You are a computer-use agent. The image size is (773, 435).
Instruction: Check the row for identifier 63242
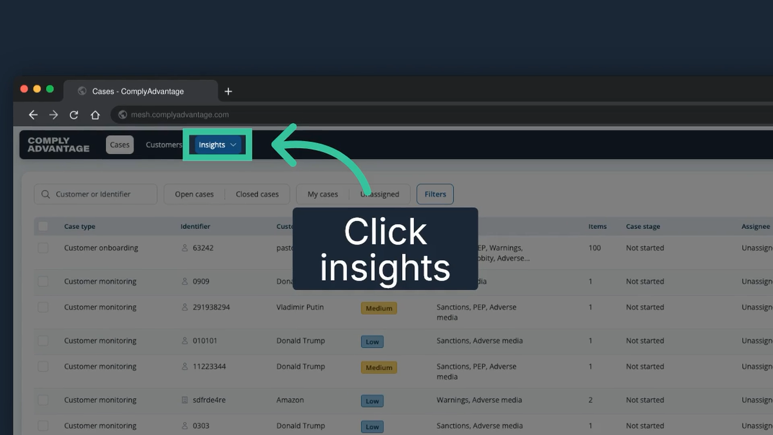[x=43, y=248]
